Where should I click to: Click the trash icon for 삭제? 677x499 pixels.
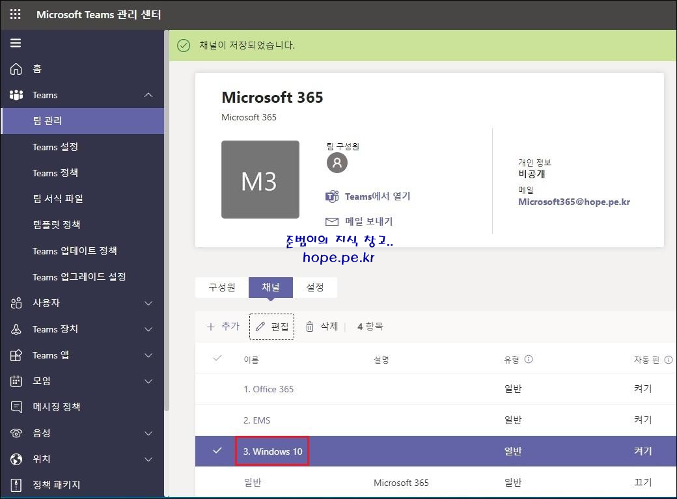(310, 327)
